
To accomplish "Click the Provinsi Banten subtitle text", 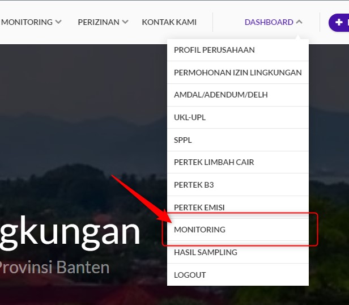I will [x=54, y=267].
